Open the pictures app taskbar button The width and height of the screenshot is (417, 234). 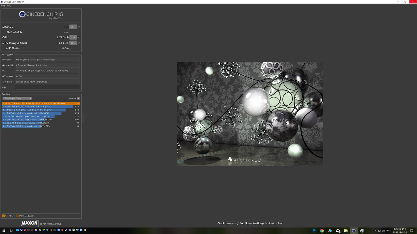362,231
